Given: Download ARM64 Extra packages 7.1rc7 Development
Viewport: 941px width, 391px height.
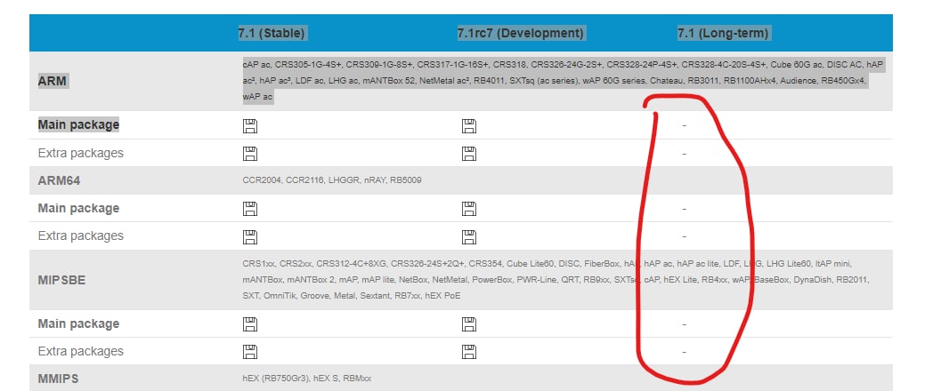Looking at the screenshot, I should pos(468,236).
